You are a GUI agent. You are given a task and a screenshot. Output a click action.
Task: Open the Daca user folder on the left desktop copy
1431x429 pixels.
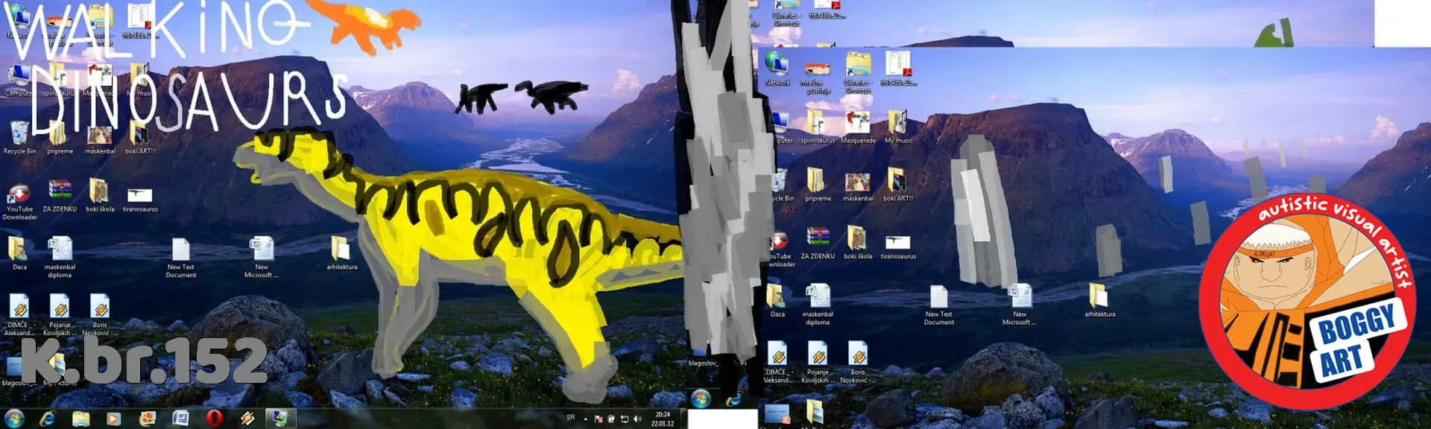point(19,253)
